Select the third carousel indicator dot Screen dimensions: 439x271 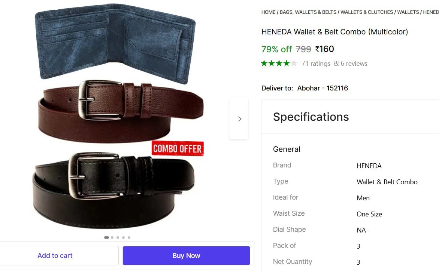(118, 237)
